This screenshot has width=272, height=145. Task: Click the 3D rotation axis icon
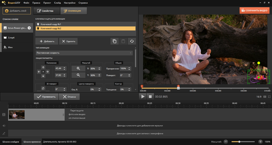click(43, 89)
